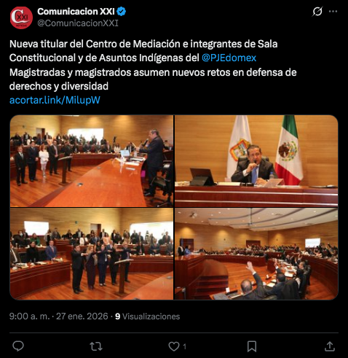Open photo of assembly with raised hands
The width and height of the screenshot is (348, 358).
point(256,254)
